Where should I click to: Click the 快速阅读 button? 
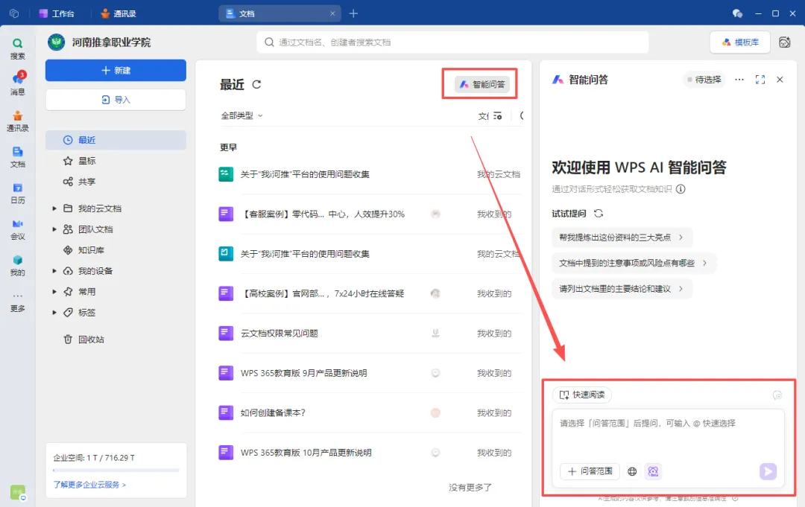point(582,395)
